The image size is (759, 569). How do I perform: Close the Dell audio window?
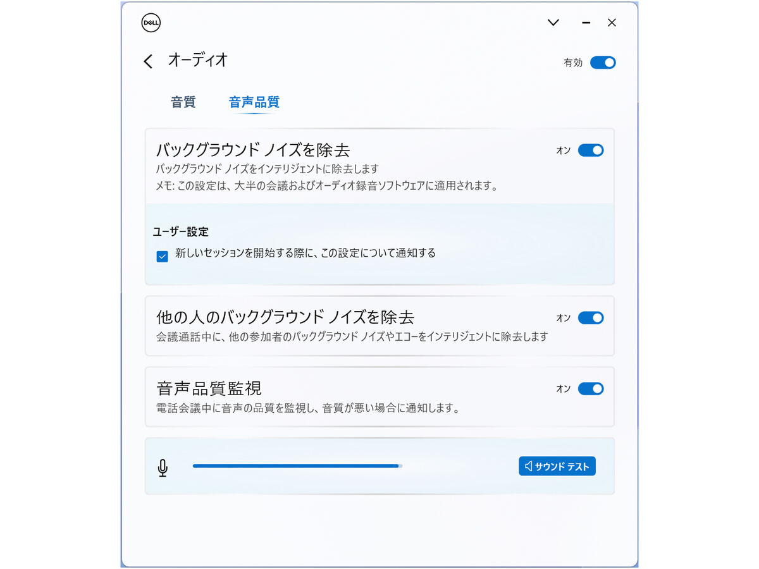coord(612,23)
